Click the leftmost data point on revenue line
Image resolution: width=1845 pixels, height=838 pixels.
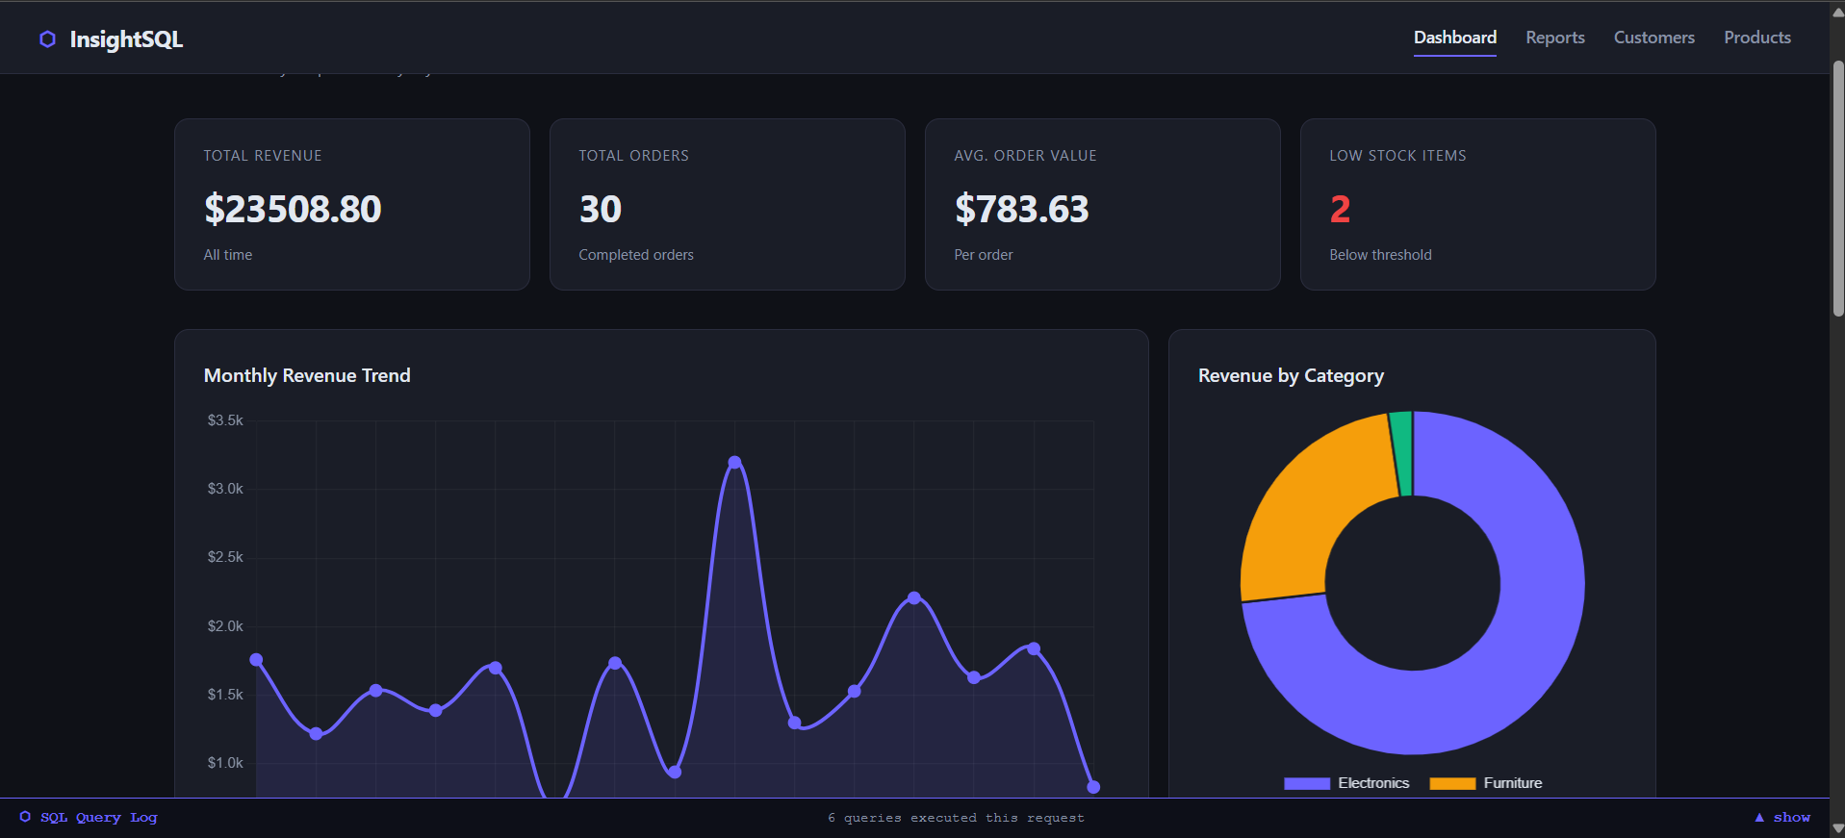point(256,659)
